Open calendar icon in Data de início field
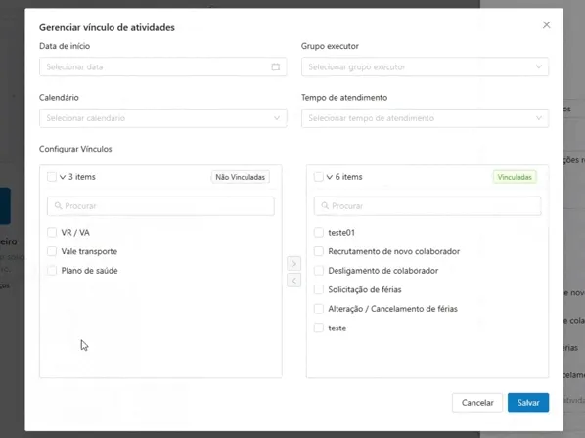 pos(275,66)
